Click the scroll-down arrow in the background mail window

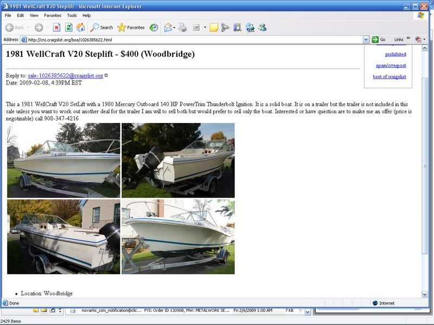tap(307, 312)
